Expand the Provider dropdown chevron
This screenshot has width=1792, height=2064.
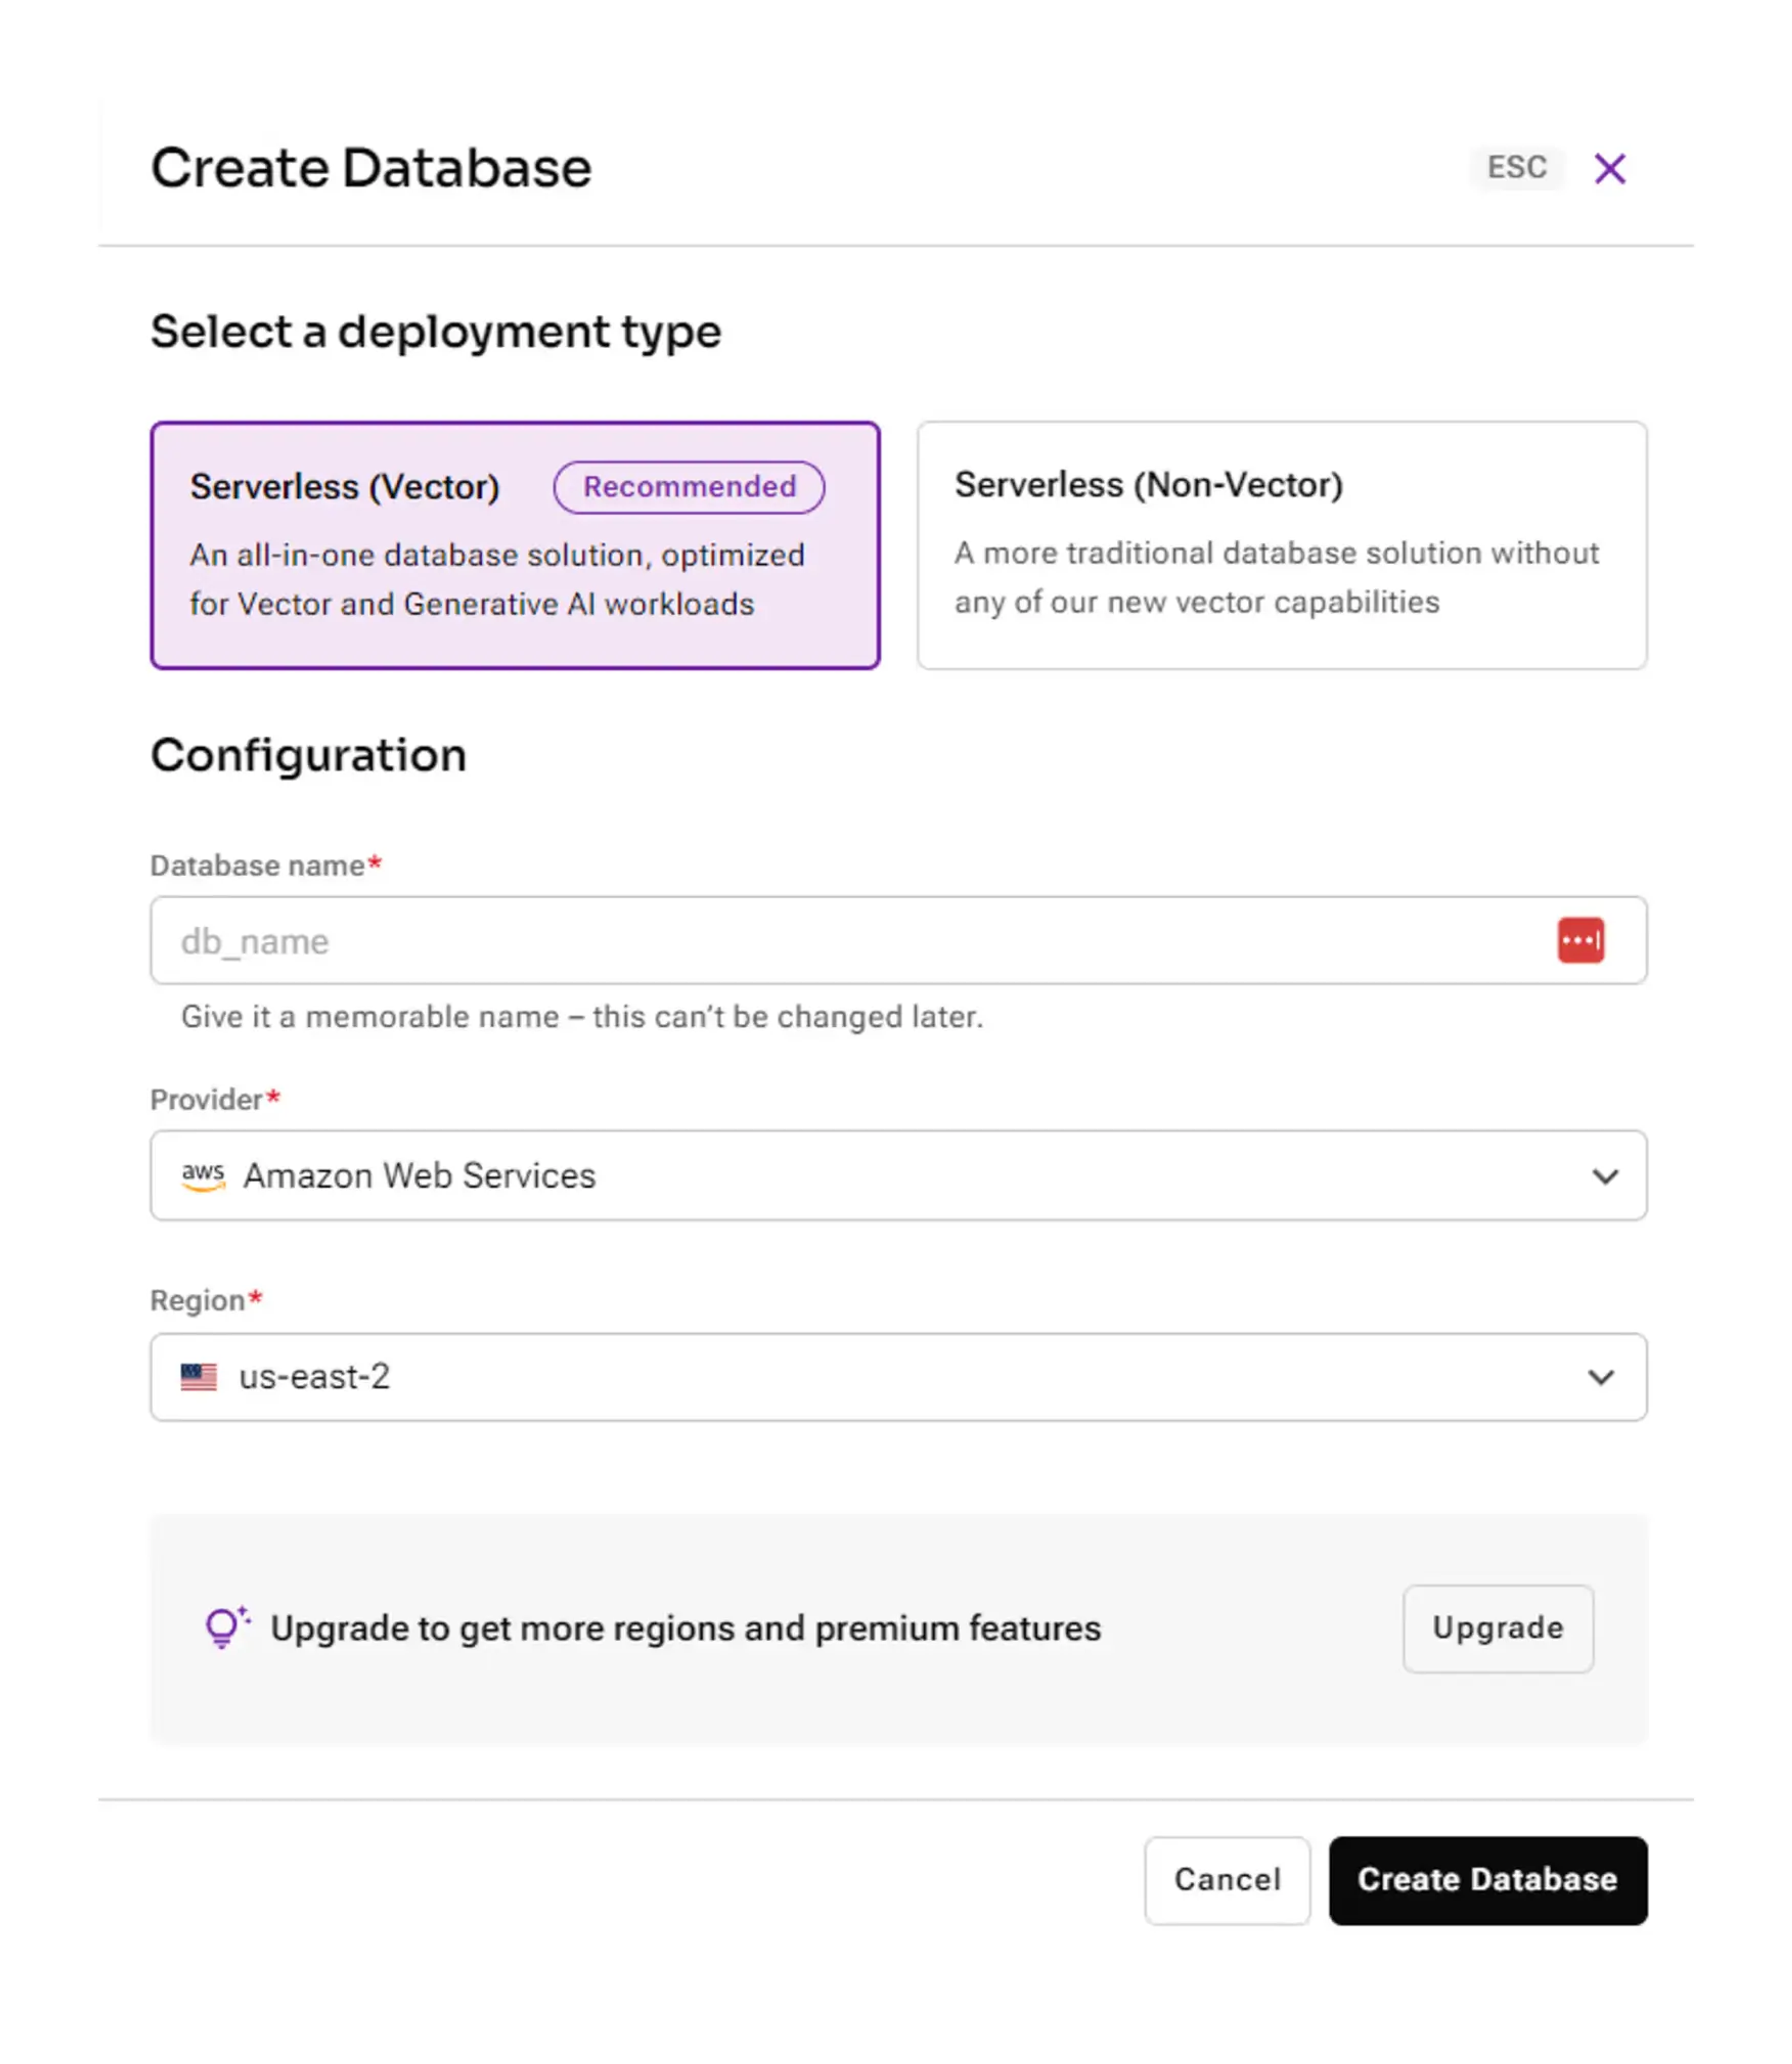click(x=1604, y=1176)
